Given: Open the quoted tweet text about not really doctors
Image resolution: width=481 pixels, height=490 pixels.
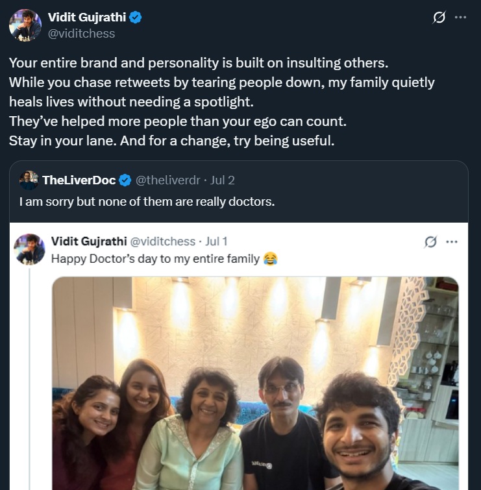Looking at the screenshot, I should pyautogui.click(x=147, y=202).
